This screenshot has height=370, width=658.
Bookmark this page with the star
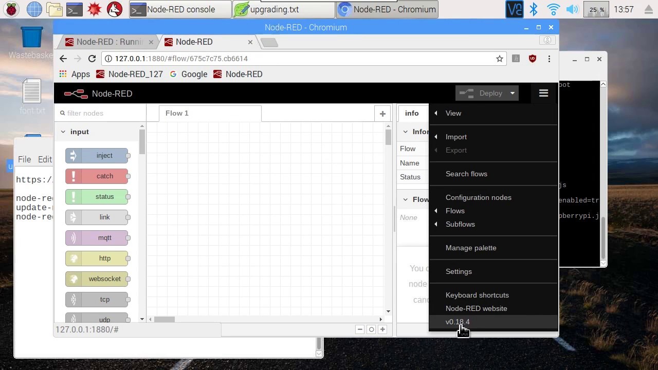coord(500,59)
